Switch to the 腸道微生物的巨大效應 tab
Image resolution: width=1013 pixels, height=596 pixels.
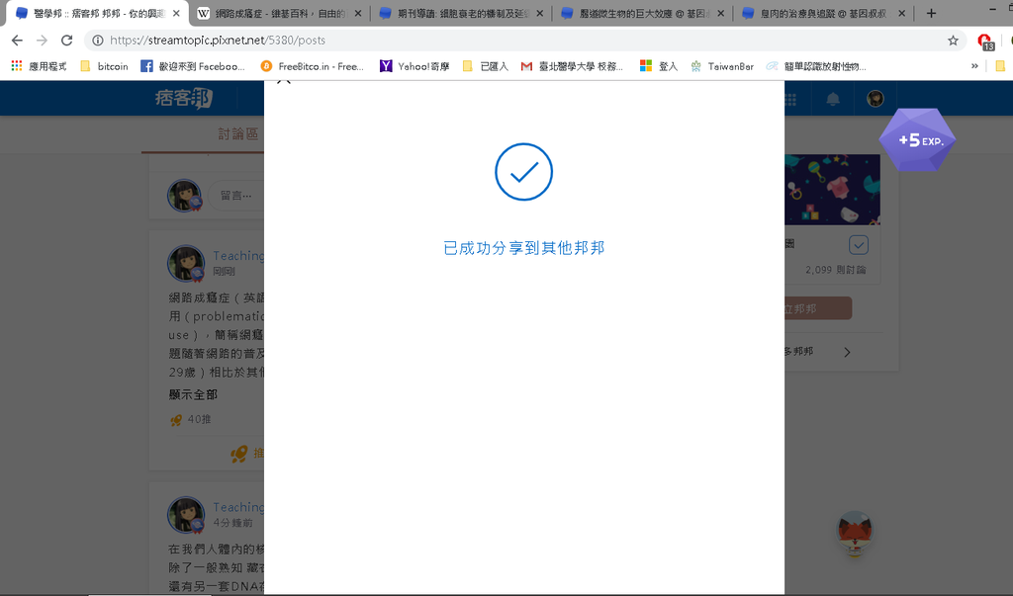[x=642, y=13]
